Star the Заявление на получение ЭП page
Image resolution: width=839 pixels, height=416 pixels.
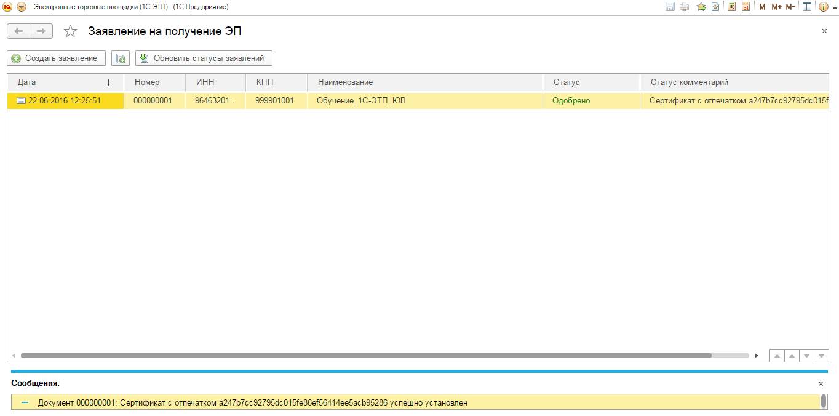[x=71, y=31]
